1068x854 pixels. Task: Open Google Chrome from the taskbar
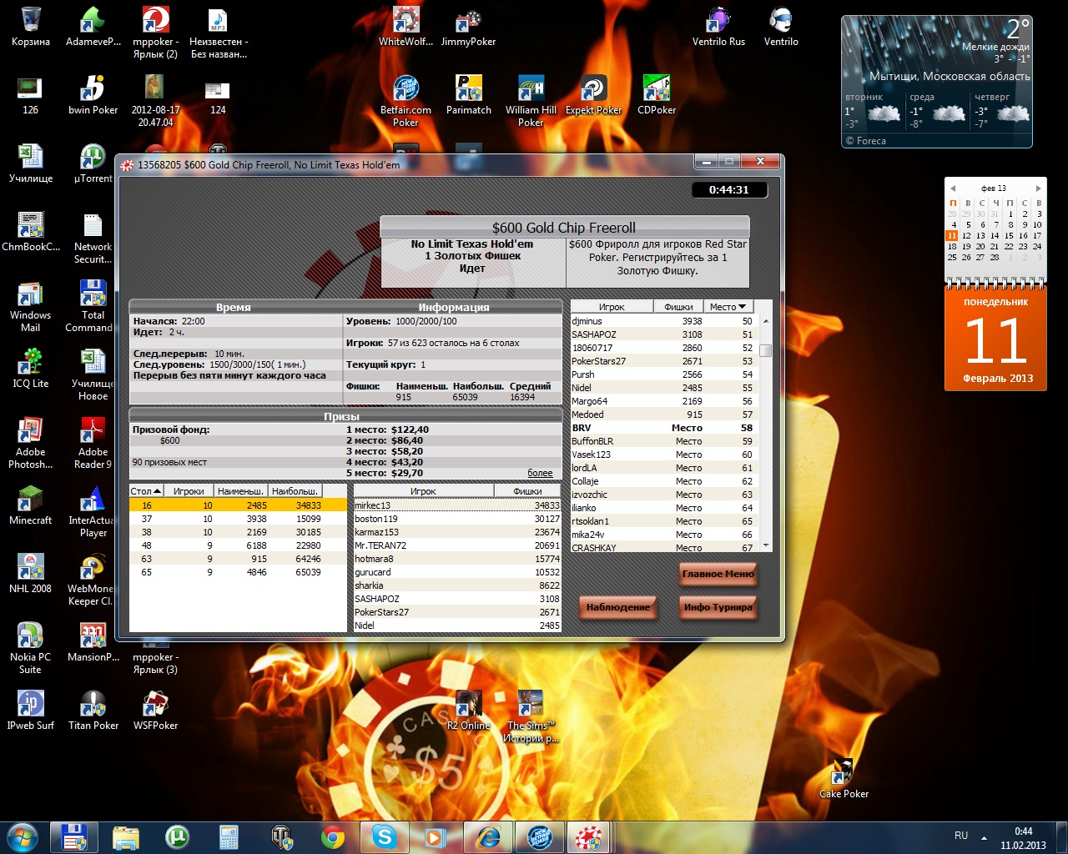point(333,836)
